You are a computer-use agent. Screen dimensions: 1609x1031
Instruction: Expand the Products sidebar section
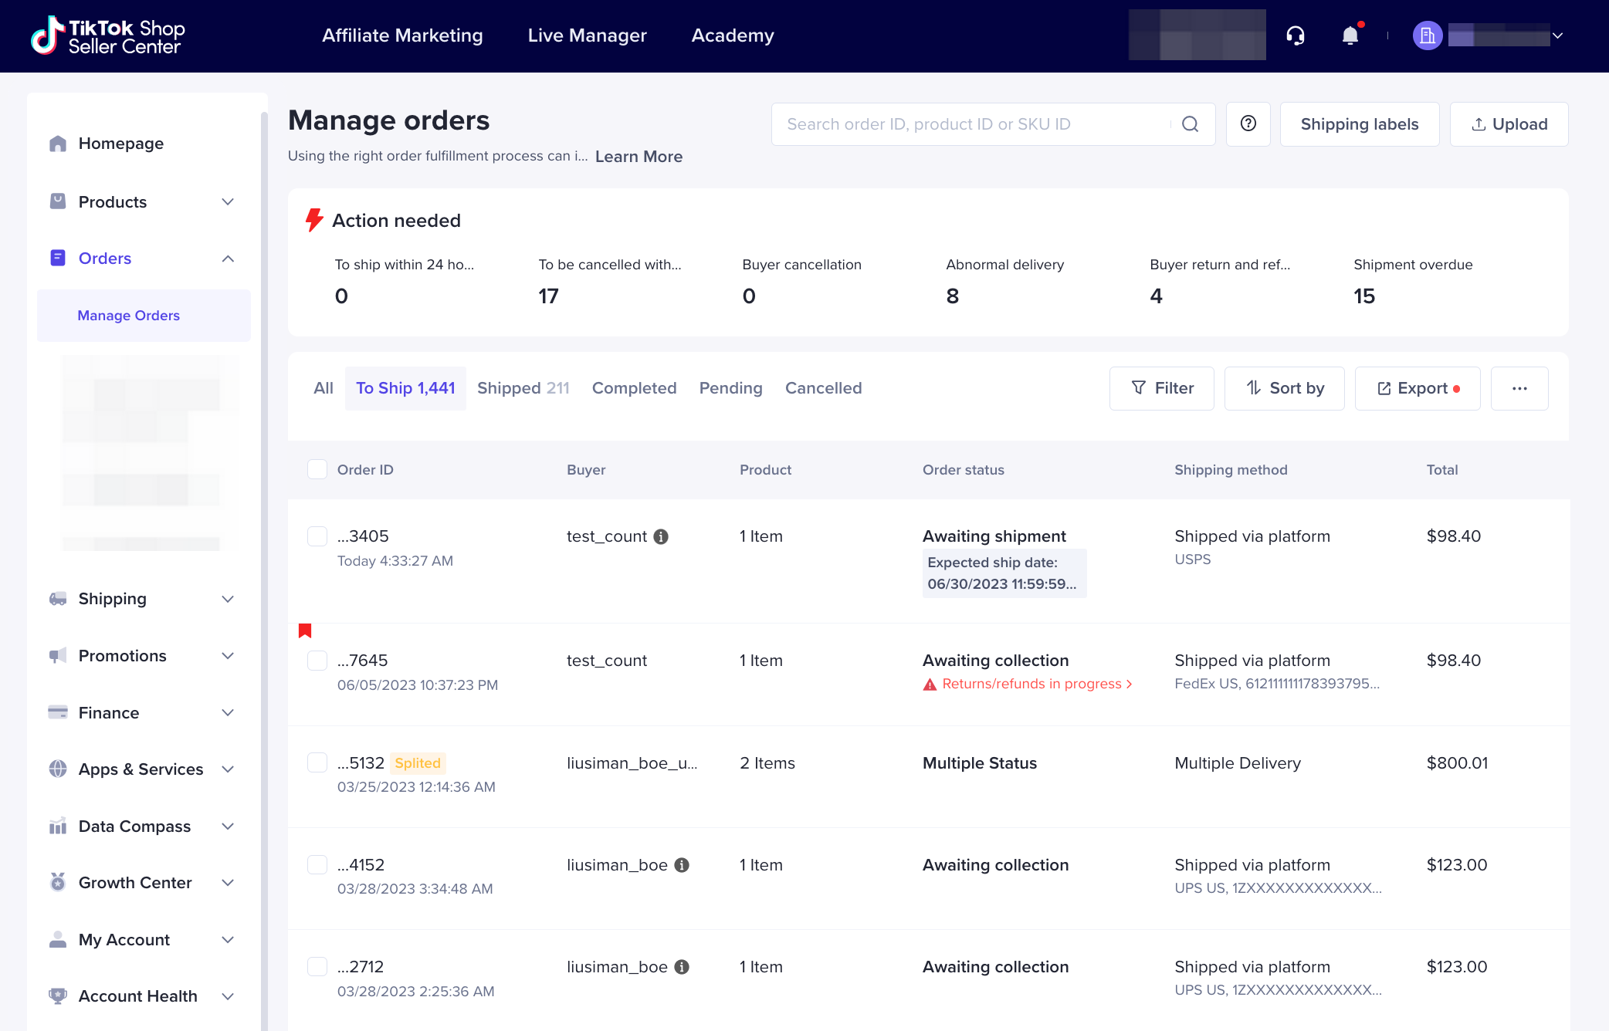tap(228, 202)
